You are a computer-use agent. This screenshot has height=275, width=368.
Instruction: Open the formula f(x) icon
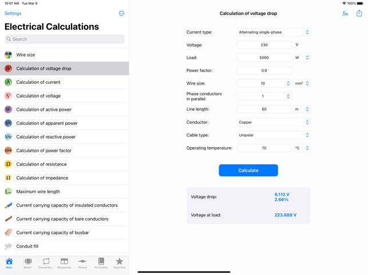(345, 14)
